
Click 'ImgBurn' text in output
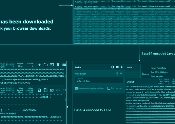pyautogui.click(x=56, y=117)
